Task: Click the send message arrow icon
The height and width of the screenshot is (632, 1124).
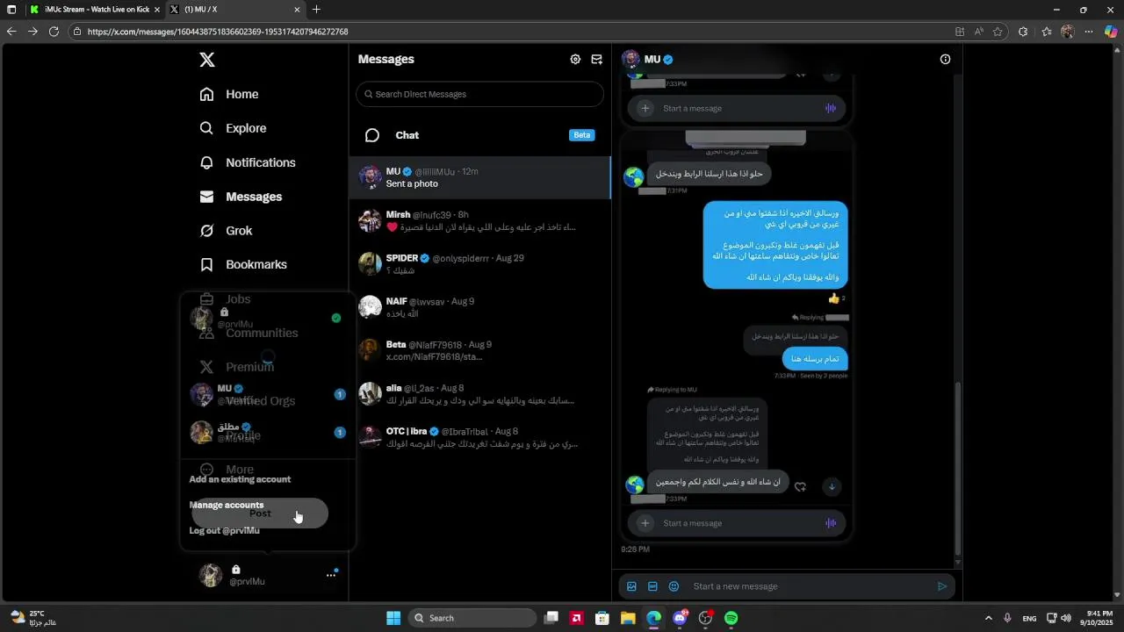Action: pyautogui.click(x=942, y=586)
